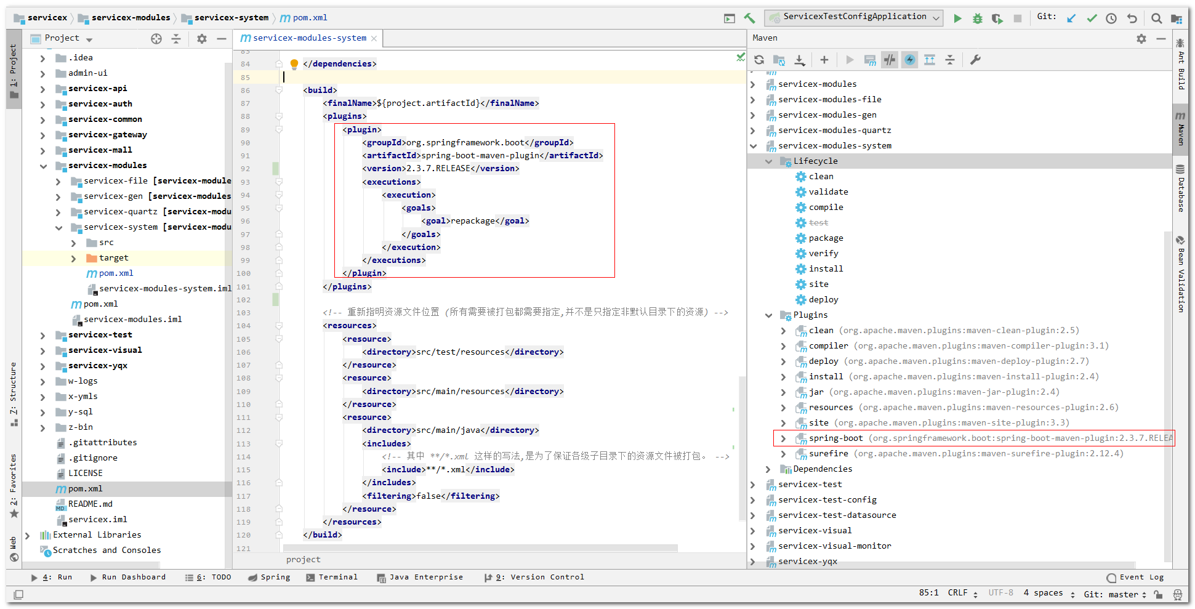Open Event Log in status bar
This screenshot has width=1195, height=609.
pyautogui.click(x=1135, y=578)
